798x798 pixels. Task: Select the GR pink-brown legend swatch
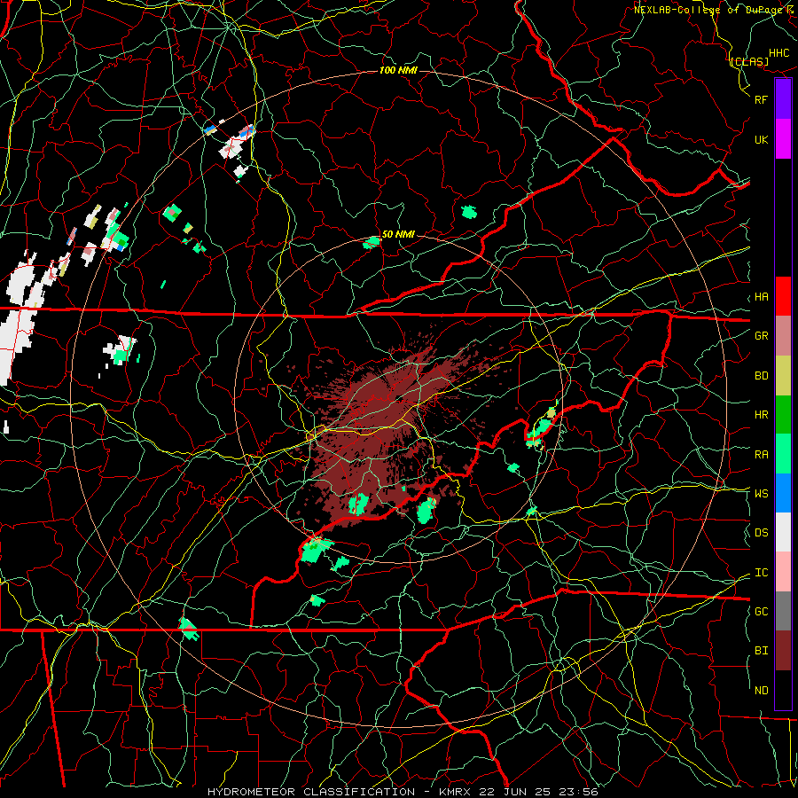(x=783, y=335)
